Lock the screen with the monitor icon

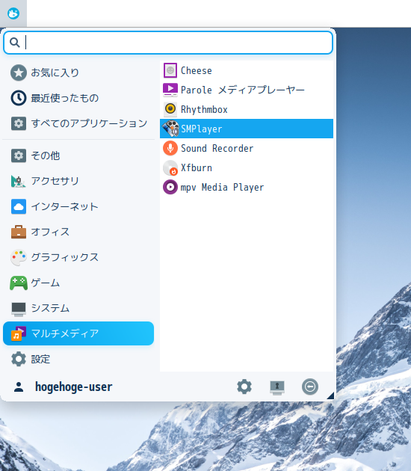[x=277, y=387]
